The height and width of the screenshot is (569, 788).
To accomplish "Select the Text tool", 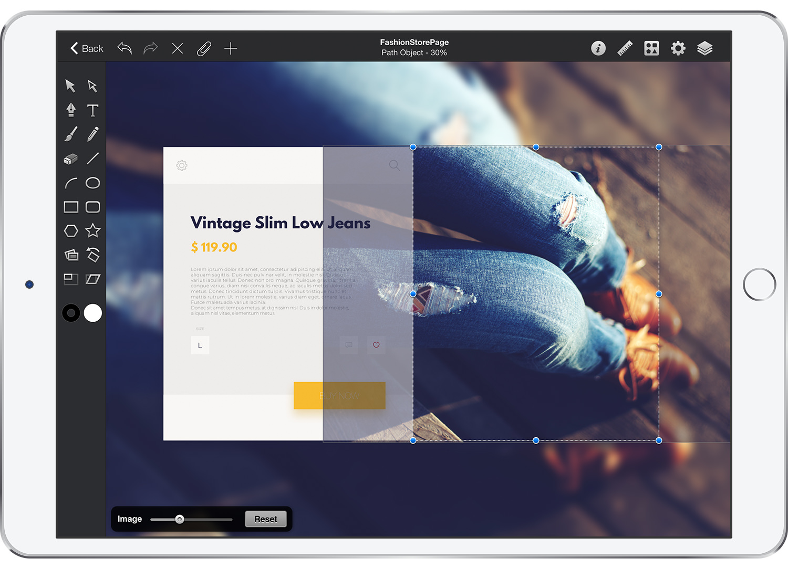I will 93,110.
